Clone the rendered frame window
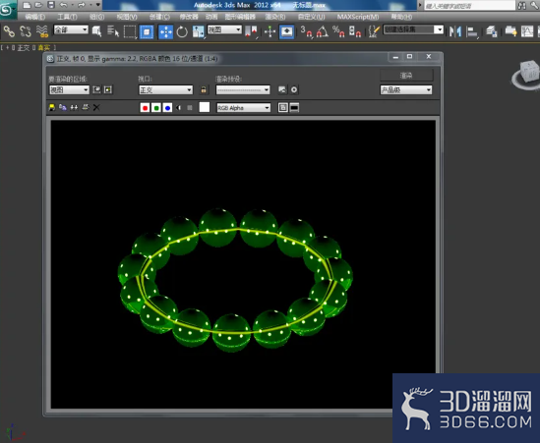Image resolution: width=540 pixels, height=443 pixels. [x=74, y=108]
